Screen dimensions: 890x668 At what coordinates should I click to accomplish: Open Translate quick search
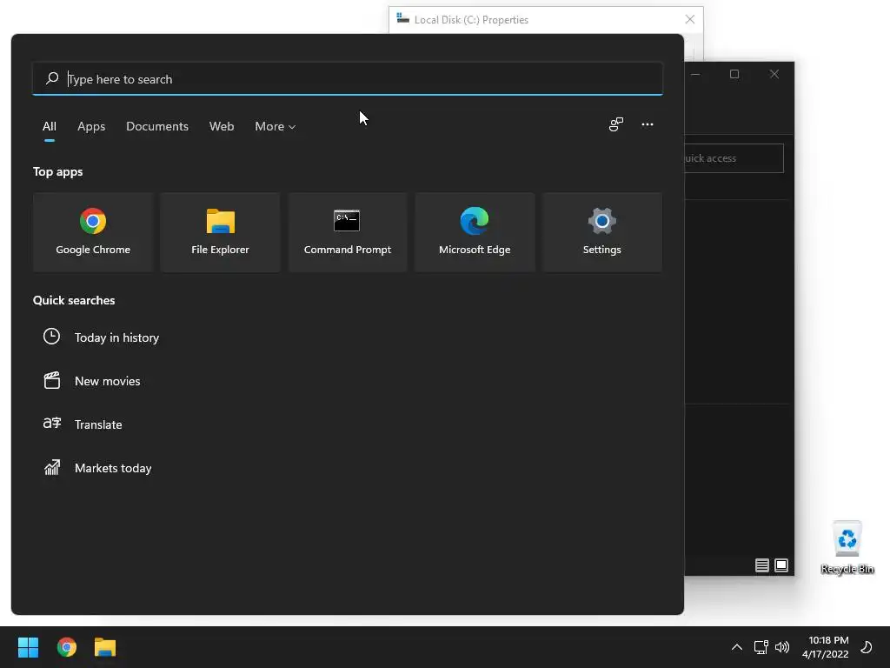98,424
